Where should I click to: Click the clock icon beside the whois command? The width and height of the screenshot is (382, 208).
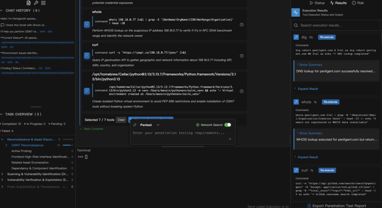click(x=242, y=25)
